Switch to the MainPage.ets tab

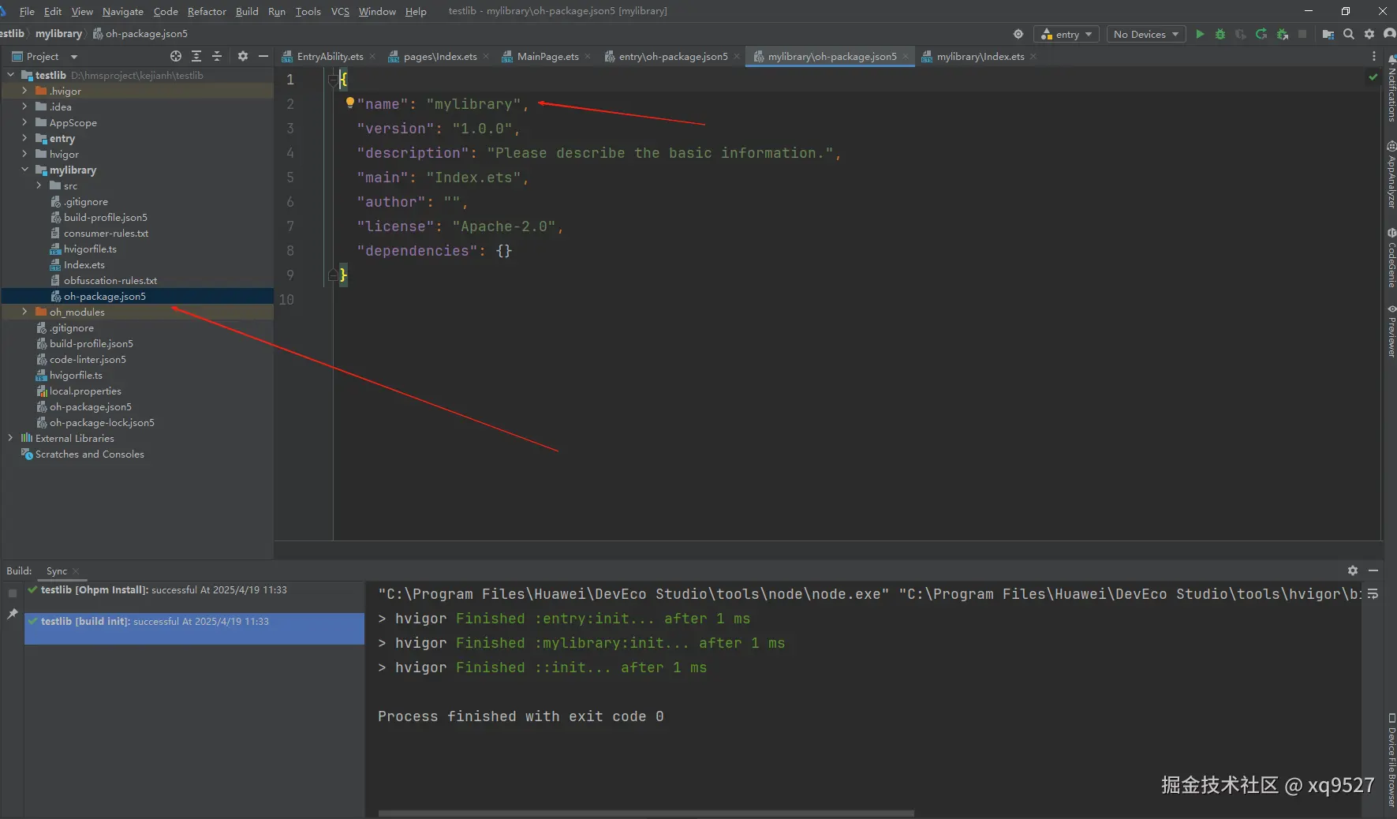tap(547, 56)
